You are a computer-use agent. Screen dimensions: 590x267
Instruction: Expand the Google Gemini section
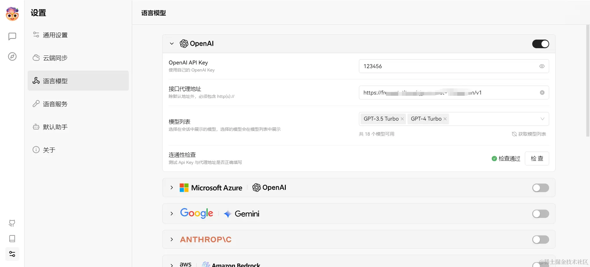pos(172,214)
